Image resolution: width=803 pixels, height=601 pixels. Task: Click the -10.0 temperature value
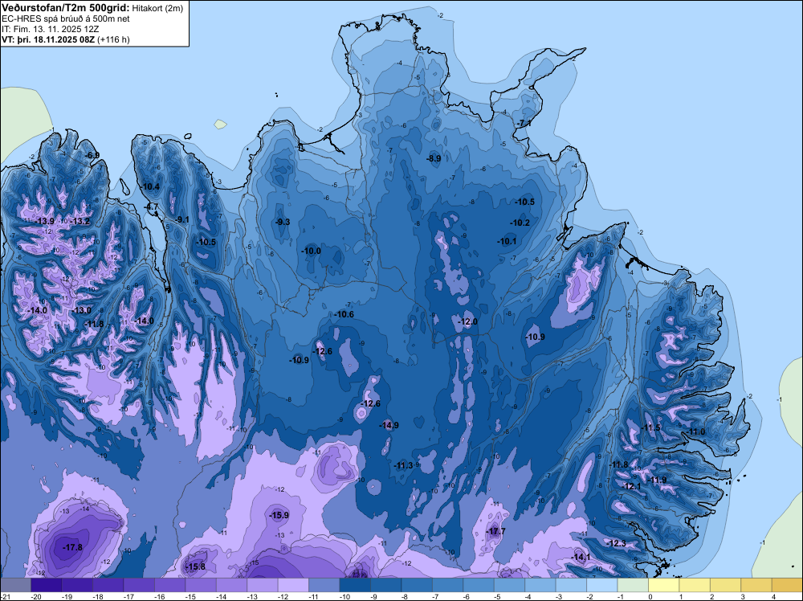coord(312,251)
